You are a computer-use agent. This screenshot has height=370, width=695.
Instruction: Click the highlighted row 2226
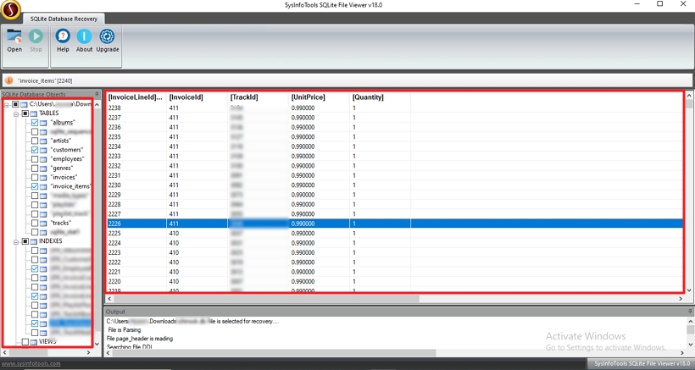[x=394, y=224]
